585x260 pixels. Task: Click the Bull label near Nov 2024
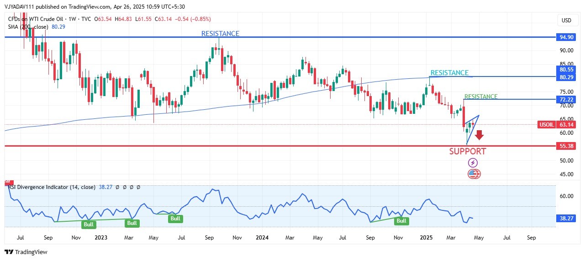401,221
